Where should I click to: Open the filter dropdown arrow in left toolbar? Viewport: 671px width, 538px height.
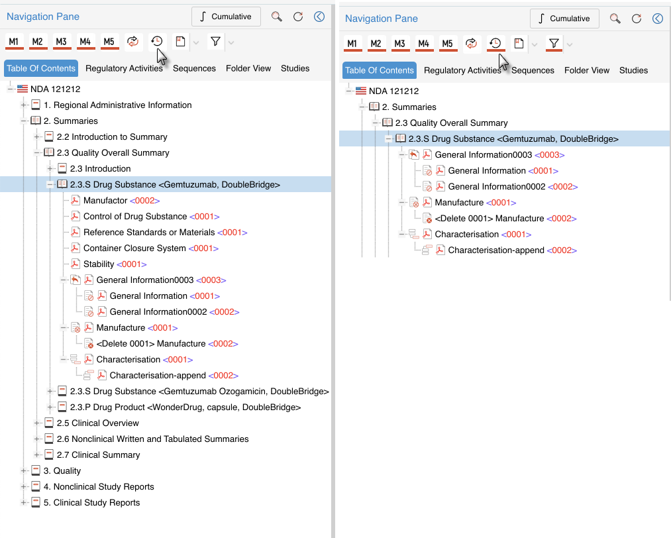pyautogui.click(x=231, y=42)
